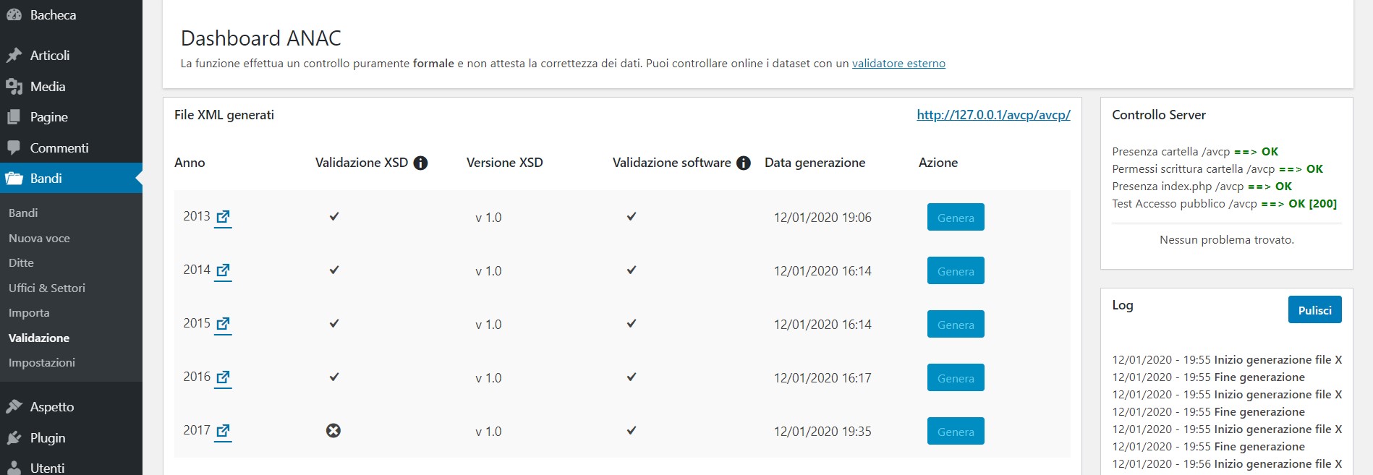The width and height of the screenshot is (1373, 475).
Task: Click the Articoli pin icon in sidebar
Action: point(14,56)
